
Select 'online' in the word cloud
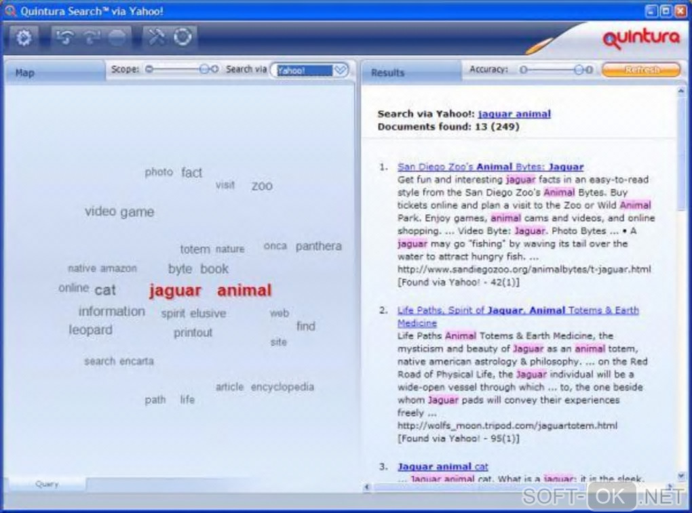tap(74, 288)
